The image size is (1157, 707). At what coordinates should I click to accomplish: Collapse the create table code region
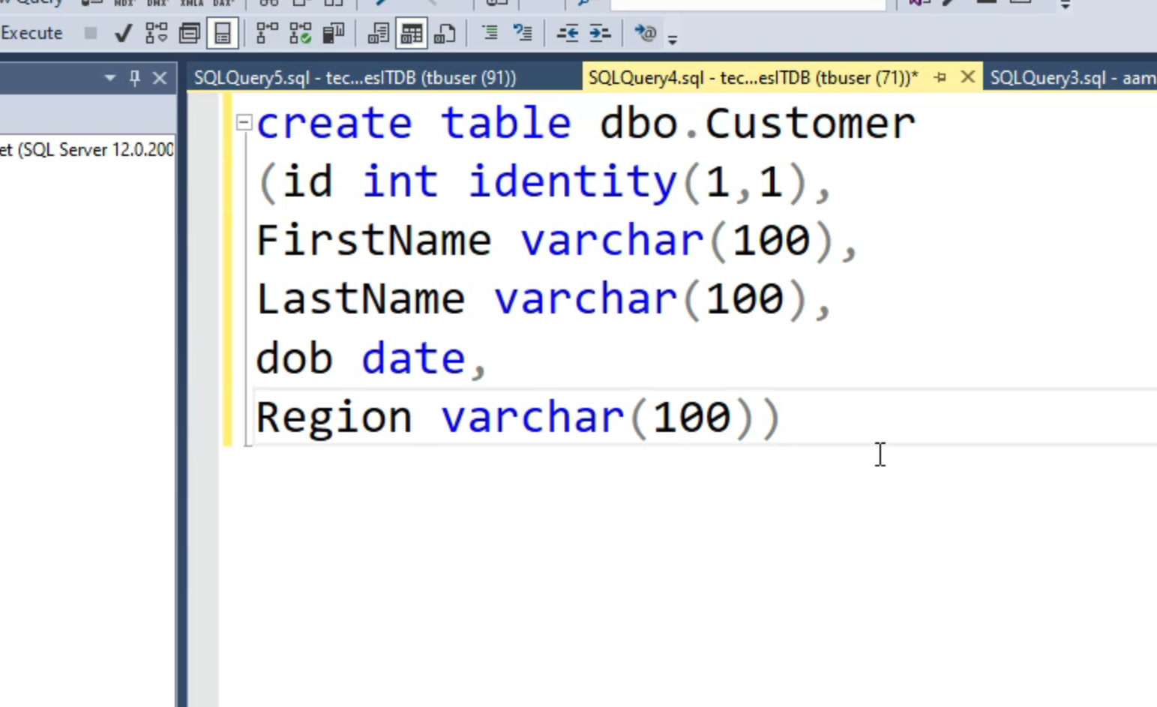click(x=243, y=121)
